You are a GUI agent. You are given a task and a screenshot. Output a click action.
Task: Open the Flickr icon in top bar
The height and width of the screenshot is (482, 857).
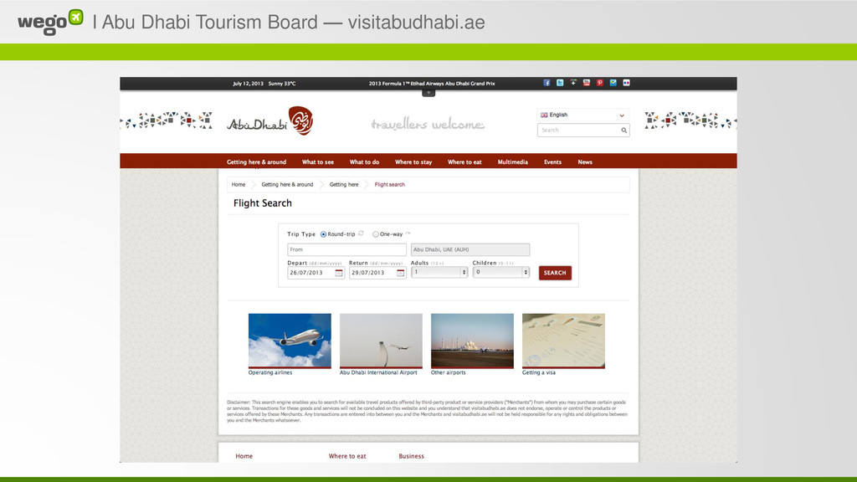click(626, 83)
